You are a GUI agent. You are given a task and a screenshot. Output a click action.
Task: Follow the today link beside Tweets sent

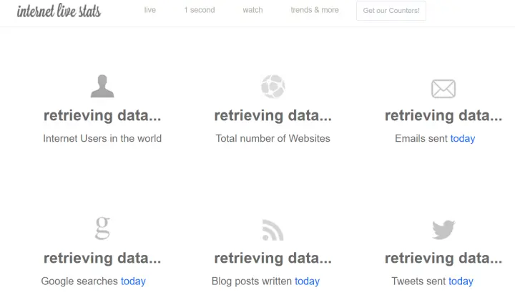pos(461,281)
